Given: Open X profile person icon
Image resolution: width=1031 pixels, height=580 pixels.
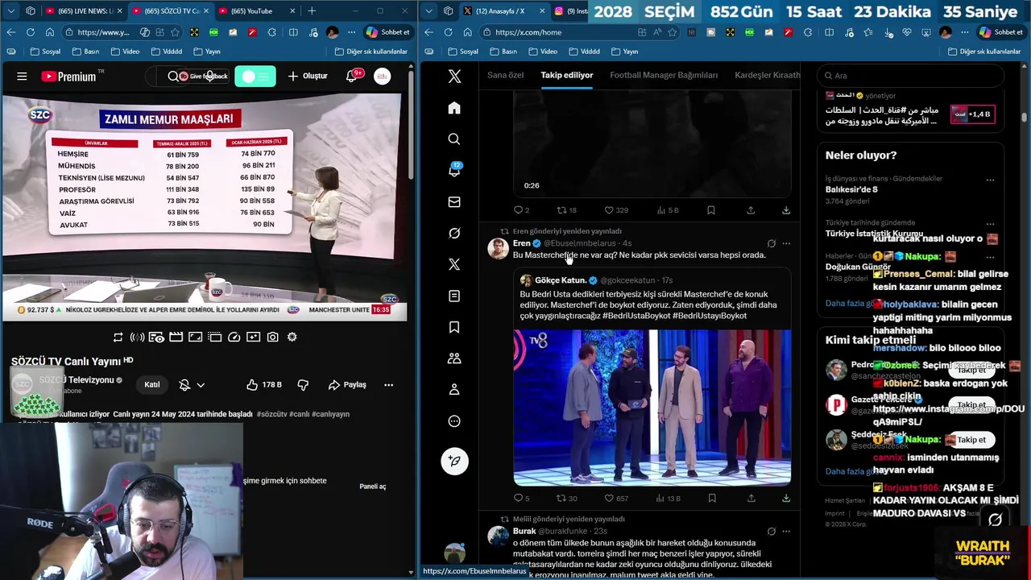Looking at the screenshot, I should 454,390.
